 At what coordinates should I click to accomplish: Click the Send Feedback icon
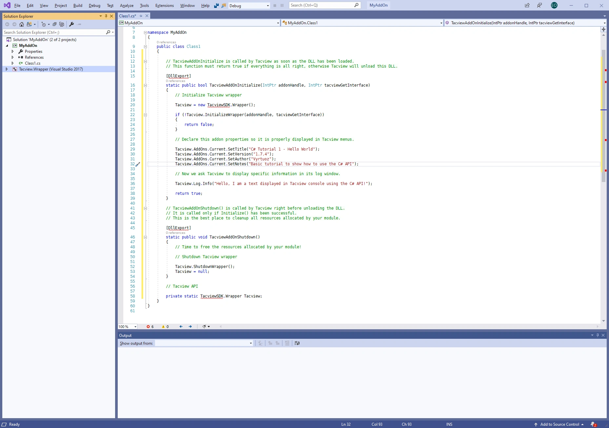pyautogui.click(x=539, y=5)
